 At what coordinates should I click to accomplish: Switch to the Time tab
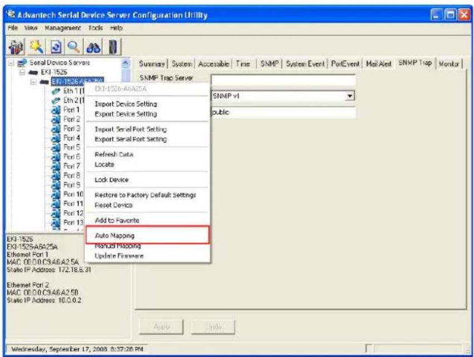(x=243, y=64)
